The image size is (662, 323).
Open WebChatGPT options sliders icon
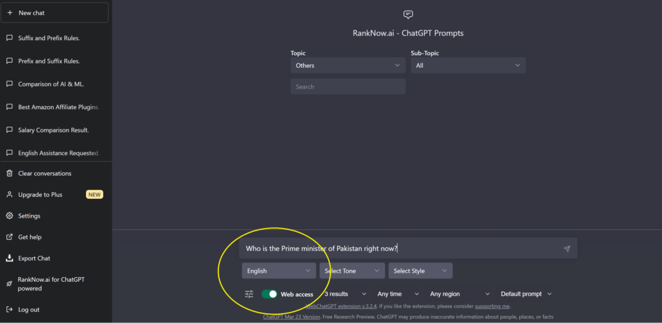[249, 294]
